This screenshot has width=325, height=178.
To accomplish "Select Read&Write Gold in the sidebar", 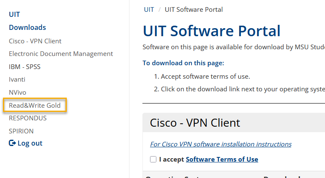I will [35, 105].
